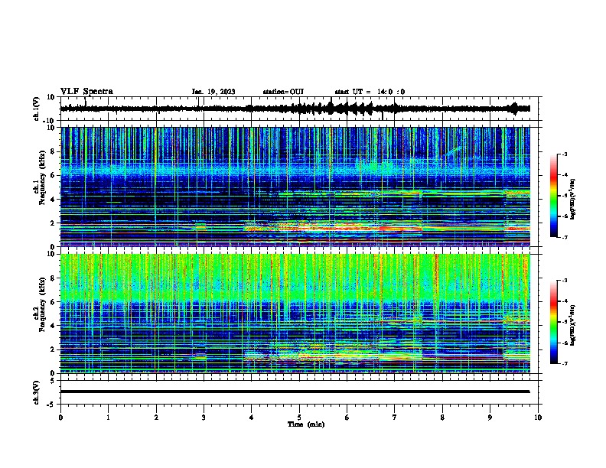Click the time axis tick label "4"

pyautogui.click(x=252, y=418)
